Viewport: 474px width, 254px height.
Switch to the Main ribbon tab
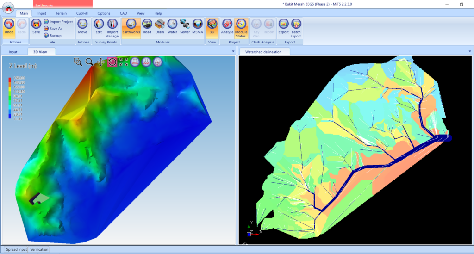pyautogui.click(x=24, y=13)
